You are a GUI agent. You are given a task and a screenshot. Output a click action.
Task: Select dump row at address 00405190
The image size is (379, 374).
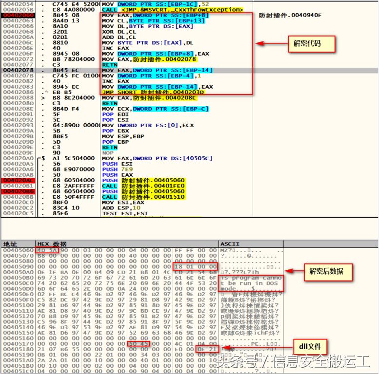click(x=142, y=355)
